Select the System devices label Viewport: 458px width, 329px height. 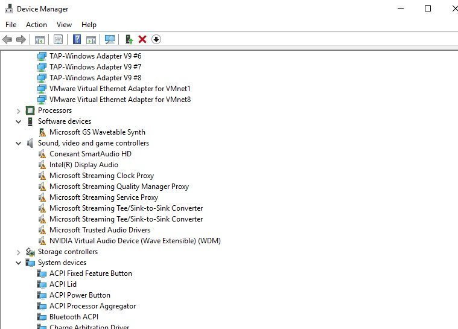pyautogui.click(x=62, y=263)
